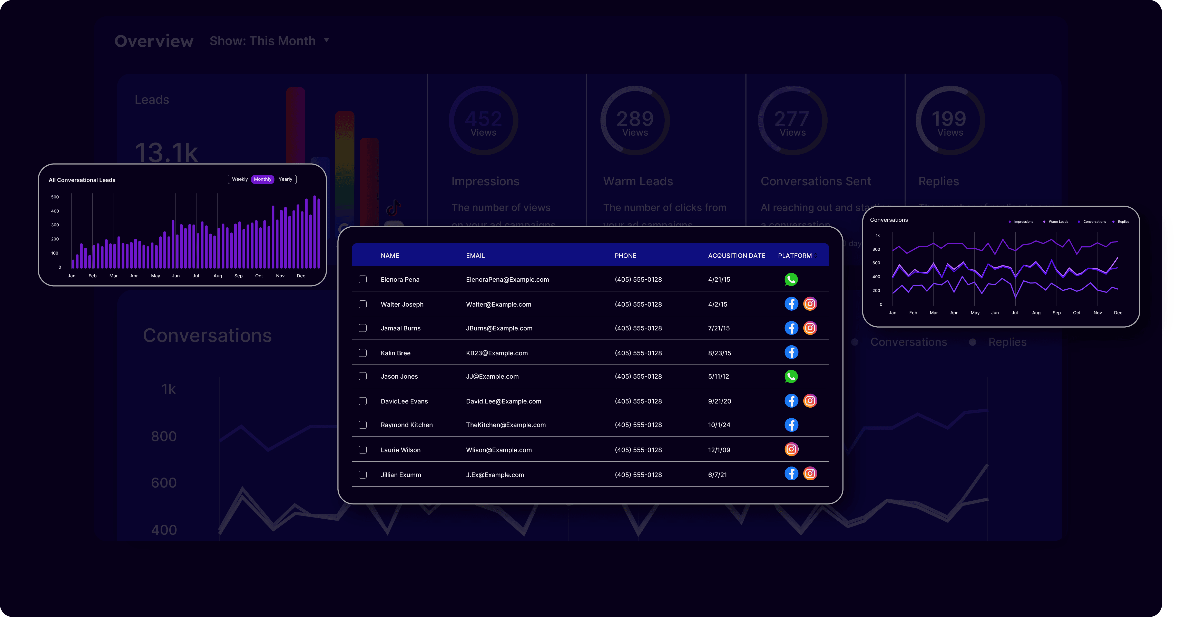
Task: Click WhatsApp icon in Jason Jones row
Action: click(x=791, y=376)
